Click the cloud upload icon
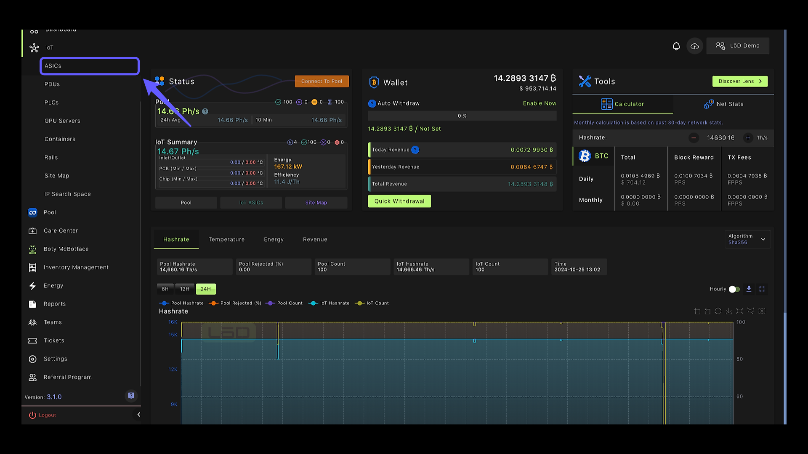 [695, 46]
